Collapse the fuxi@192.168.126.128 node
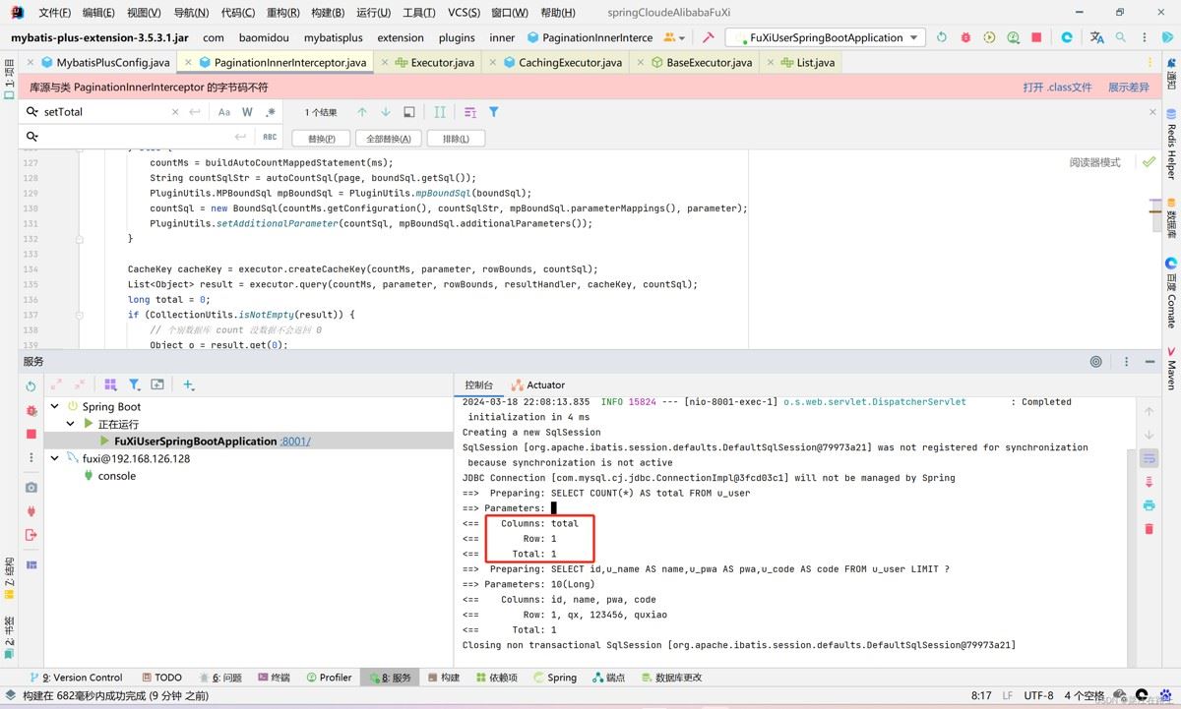Viewport: 1181px width, 709px height. point(55,458)
